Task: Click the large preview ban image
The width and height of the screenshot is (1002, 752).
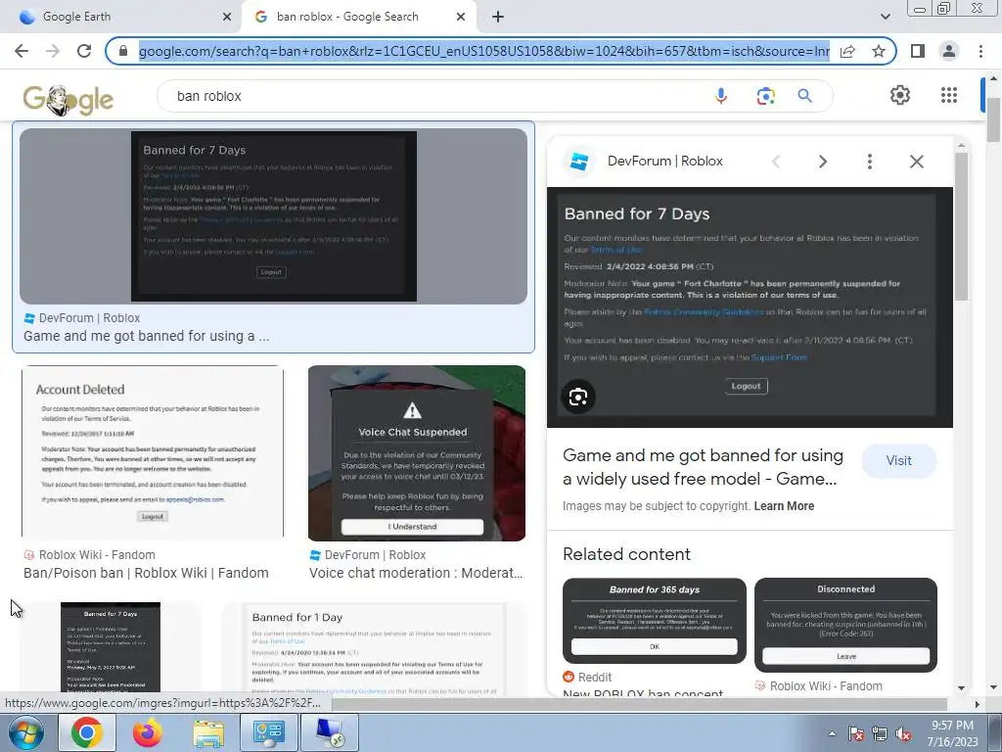Action: pyautogui.click(x=750, y=306)
